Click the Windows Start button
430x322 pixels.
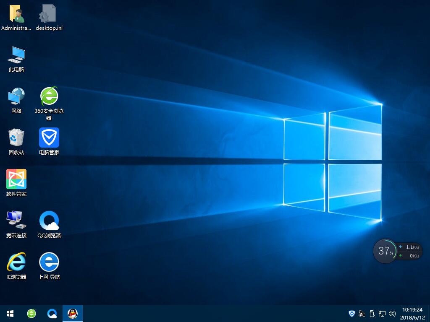10,314
